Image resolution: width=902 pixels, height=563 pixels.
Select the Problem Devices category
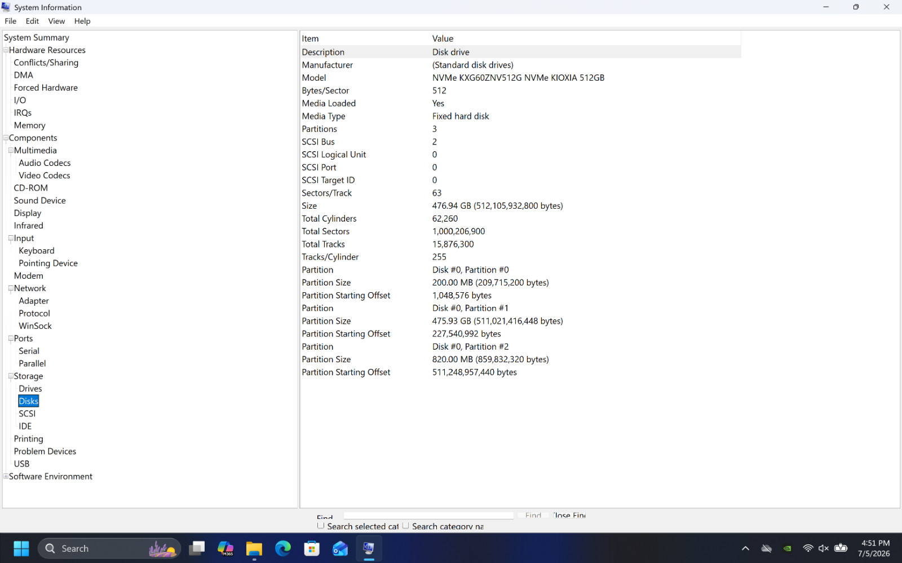click(45, 451)
